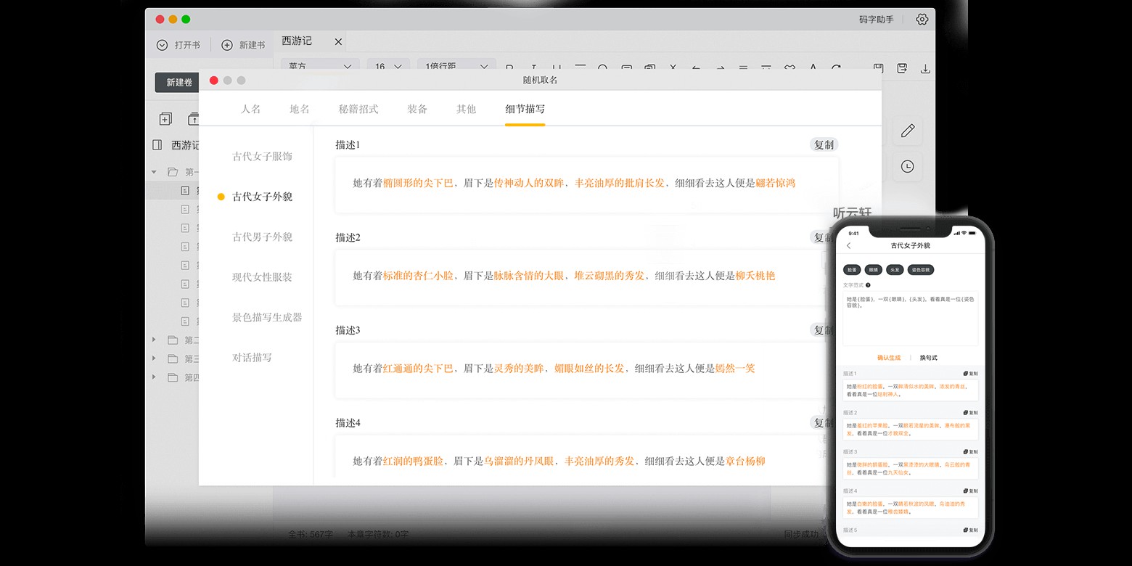The width and height of the screenshot is (1132, 566).
Task: Switch to the 人名 tab
Action: pyautogui.click(x=250, y=109)
